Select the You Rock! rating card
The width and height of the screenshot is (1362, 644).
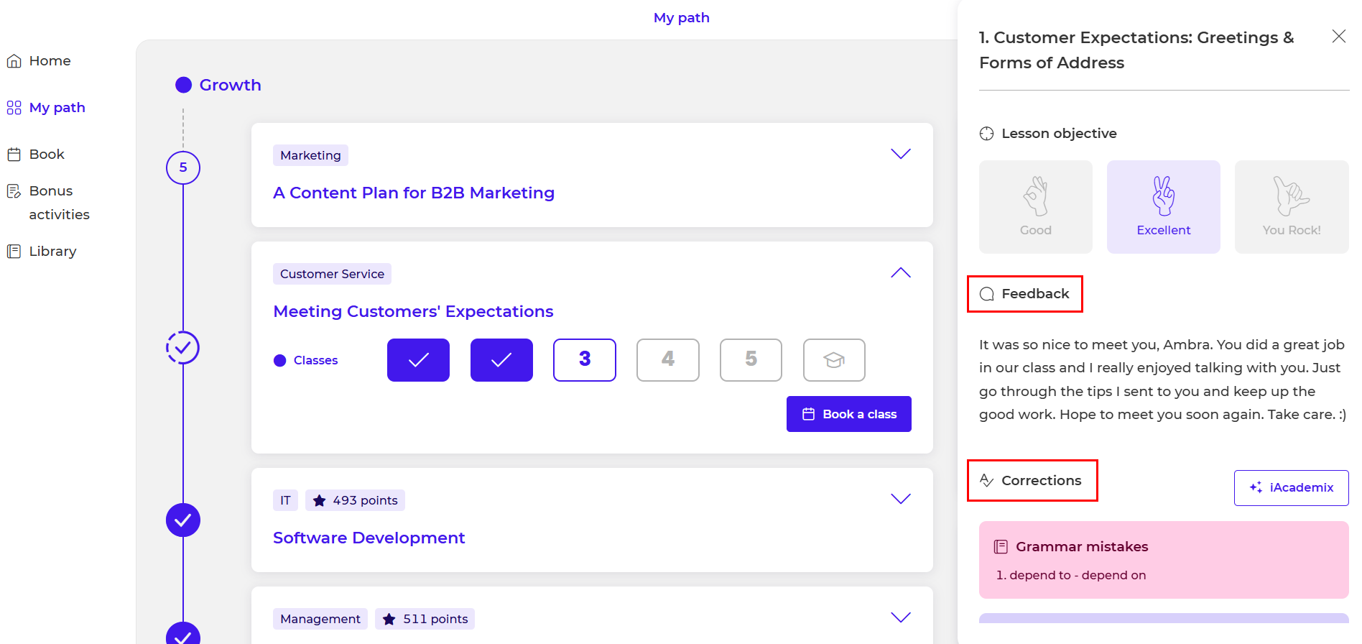[x=1291, y=207]
